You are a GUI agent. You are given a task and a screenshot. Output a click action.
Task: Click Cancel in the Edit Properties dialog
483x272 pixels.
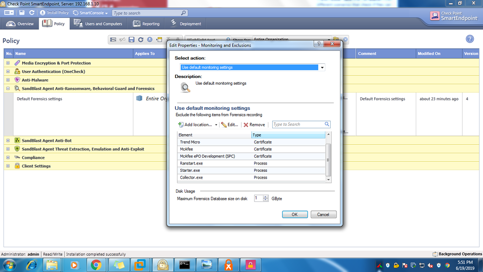323,214
